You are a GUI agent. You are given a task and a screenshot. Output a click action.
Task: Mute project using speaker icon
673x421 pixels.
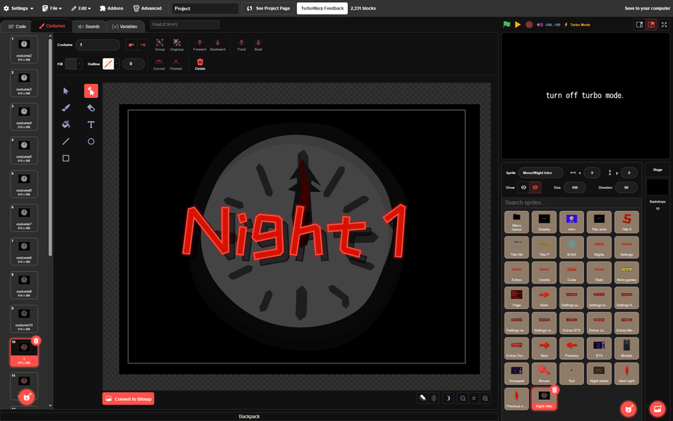click(539, 25)
